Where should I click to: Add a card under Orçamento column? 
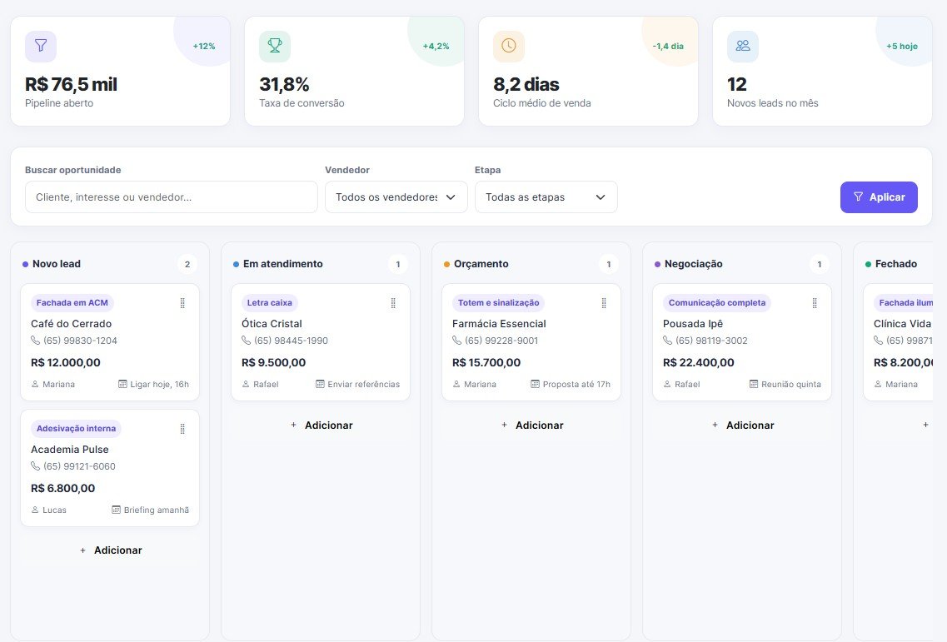click(531, 426)
